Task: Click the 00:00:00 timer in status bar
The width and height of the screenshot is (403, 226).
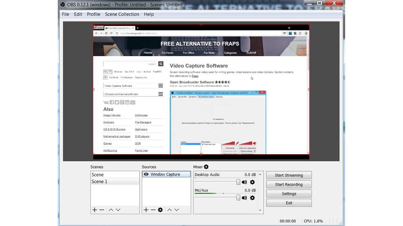Action: click(x=288, y=221)
